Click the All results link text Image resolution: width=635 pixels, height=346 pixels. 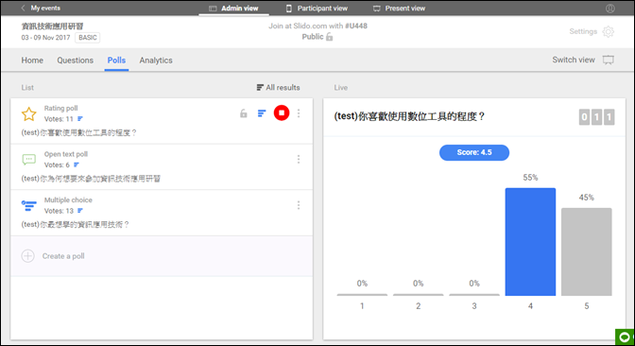pos(283,88)
